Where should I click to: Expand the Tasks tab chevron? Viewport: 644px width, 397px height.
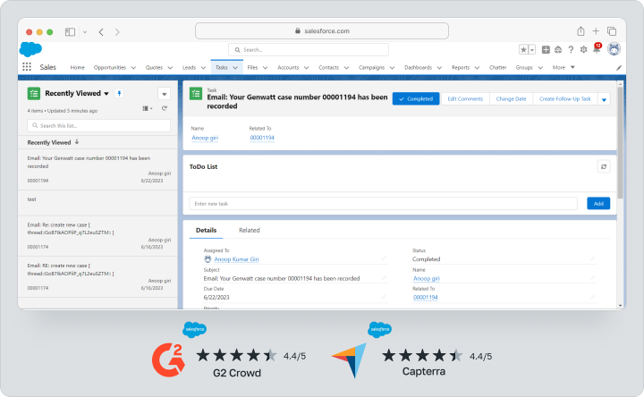(x=235, y=68)
